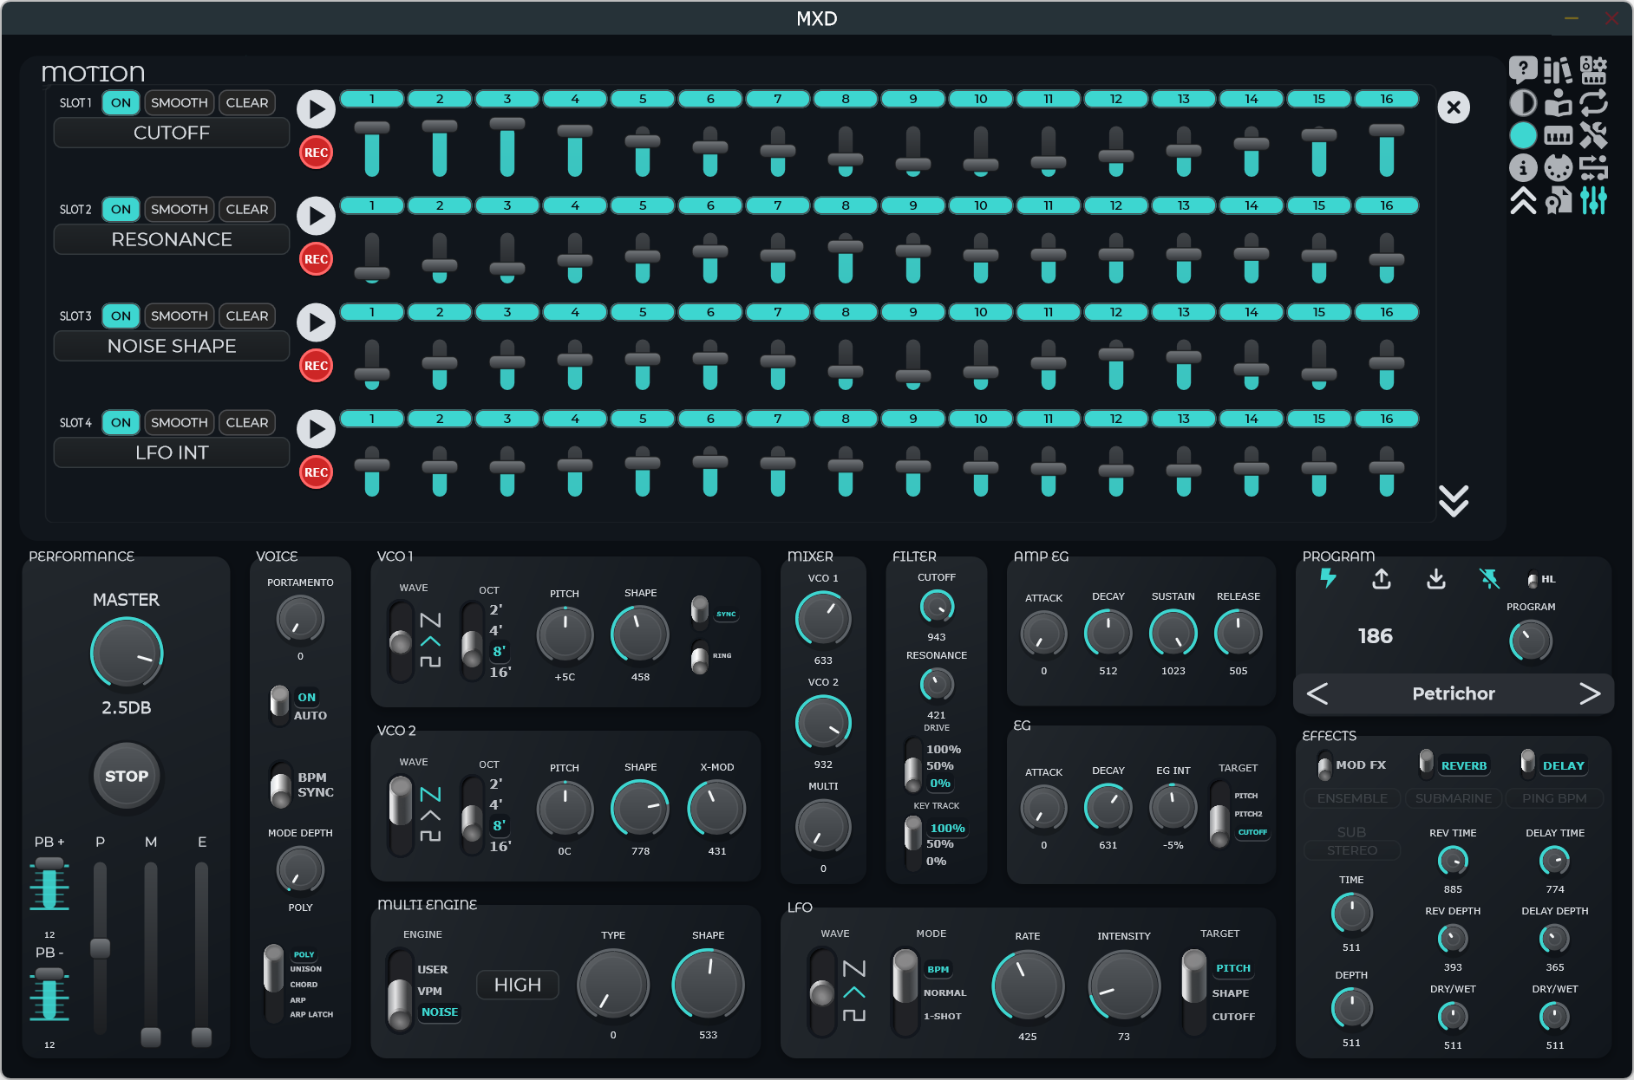Toggle slot 2 SMOOTH button
The height and width of the screenshot is (1080, 1634).
click(x=180, y=209)
